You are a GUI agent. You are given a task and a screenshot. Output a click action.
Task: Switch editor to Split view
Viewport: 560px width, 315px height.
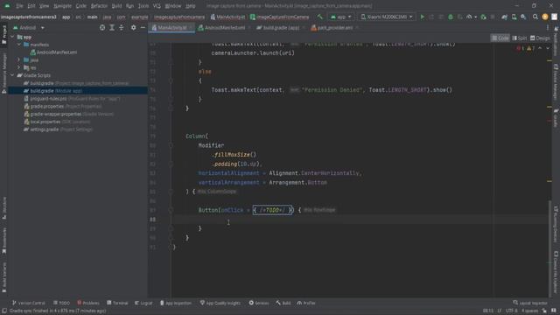519,38
